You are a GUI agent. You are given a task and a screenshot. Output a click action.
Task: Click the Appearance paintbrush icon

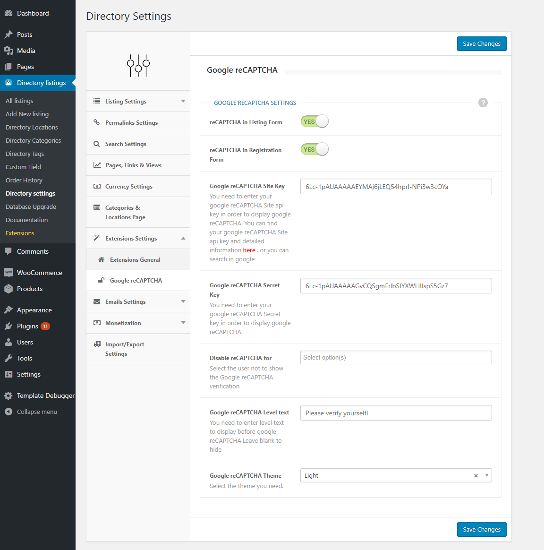pyautogui.click(x=8, y=310)
